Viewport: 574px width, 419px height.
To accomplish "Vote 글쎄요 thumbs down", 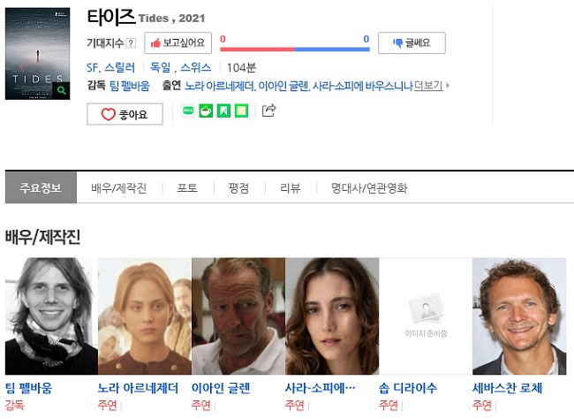I will coord(412,43).
